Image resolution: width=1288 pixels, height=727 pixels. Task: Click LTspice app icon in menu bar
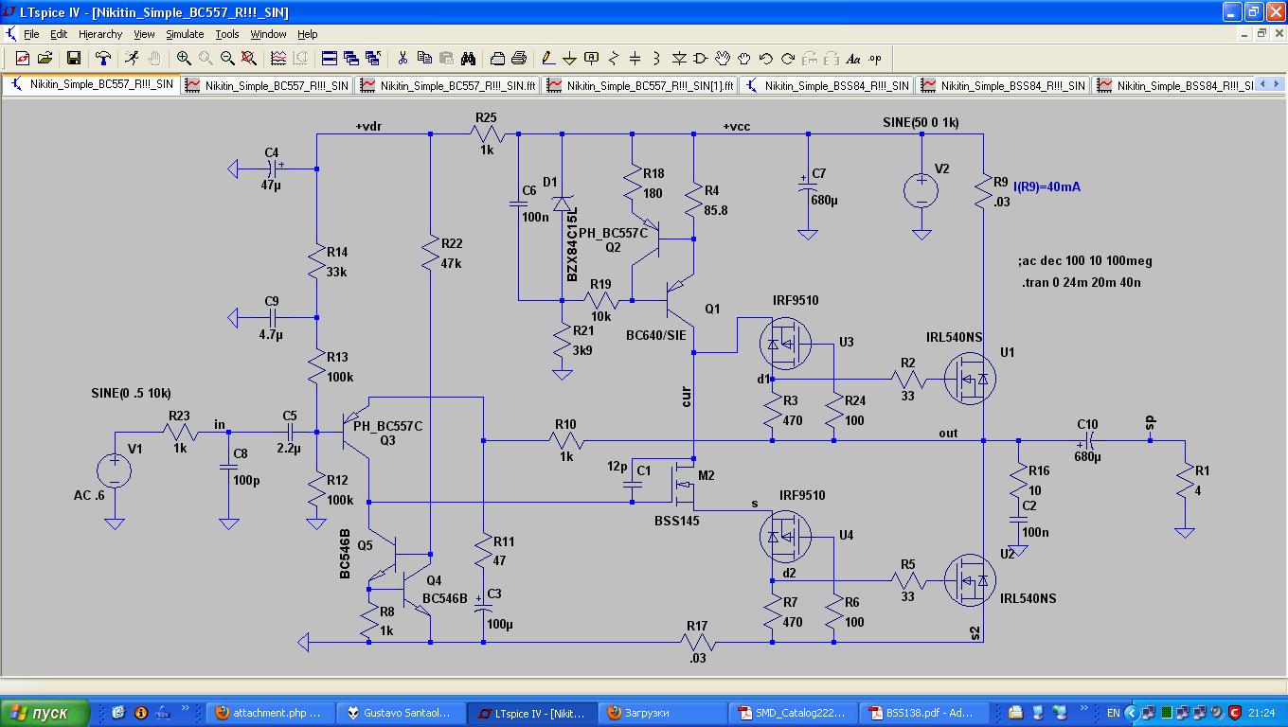(10, 34)
